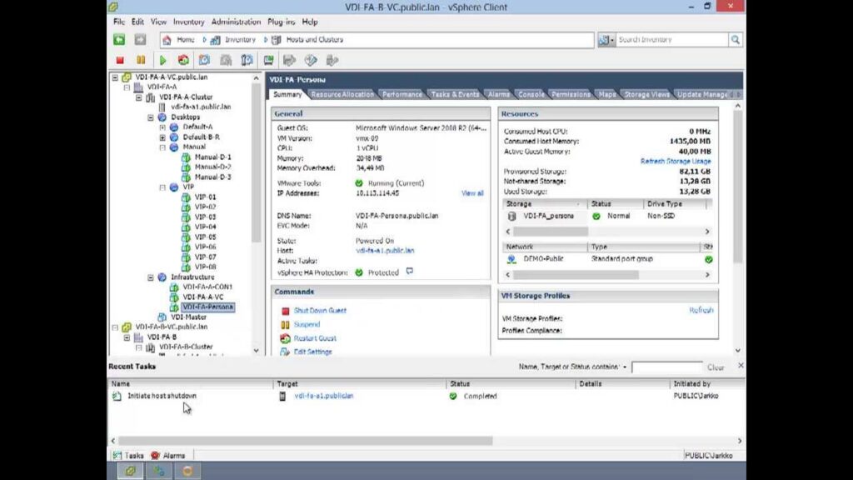
Task: Click the Shut Down Guest command
Action: (x=320, y=311)
